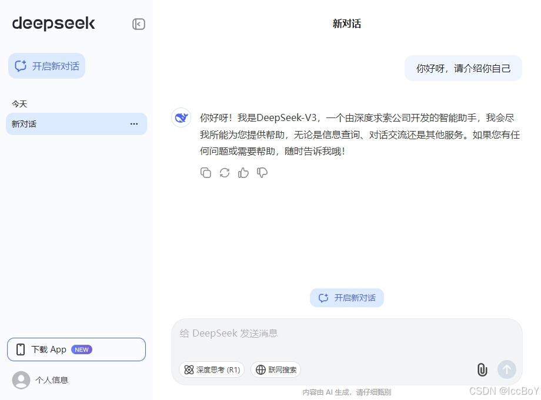Screen dimensions: 541x400
Task: Click the DeepSeek whale avatar
Action: click(181, 118)
